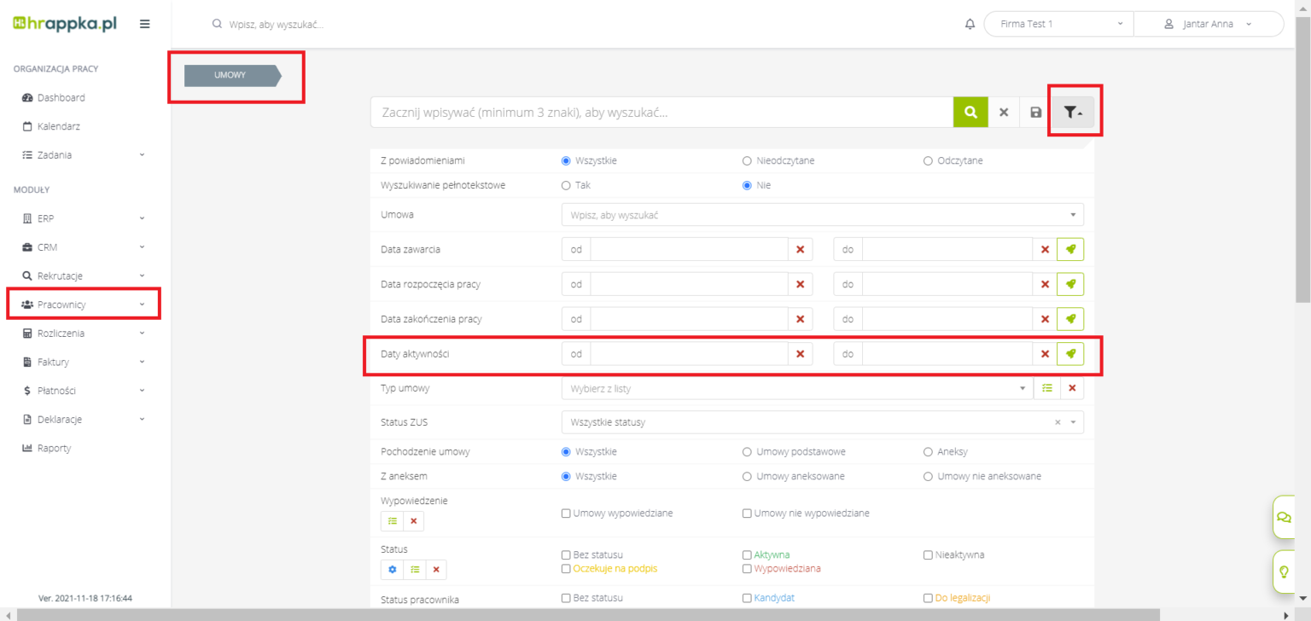Expand the Firma Test 1 company selector

tap(1058, 24)
